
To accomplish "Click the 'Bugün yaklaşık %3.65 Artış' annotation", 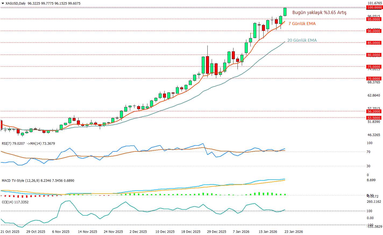I will click(x=319, y=13).
